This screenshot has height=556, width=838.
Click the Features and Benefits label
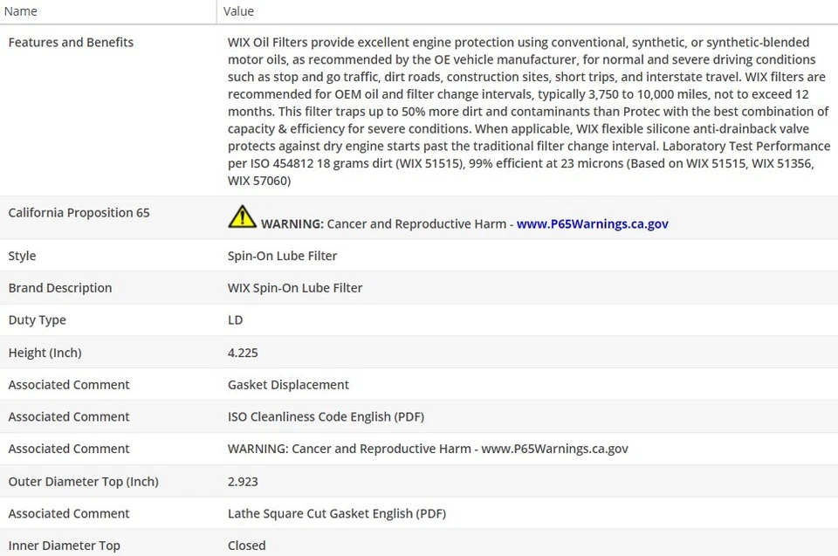[x=71, y=42]
